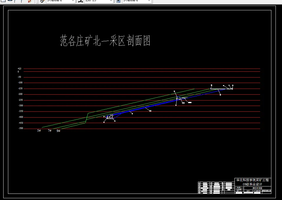This screenshot has width=282, height=200.
Task: Select the -450 elevation label
Action: pyautogui.click(x=21, y=123)
